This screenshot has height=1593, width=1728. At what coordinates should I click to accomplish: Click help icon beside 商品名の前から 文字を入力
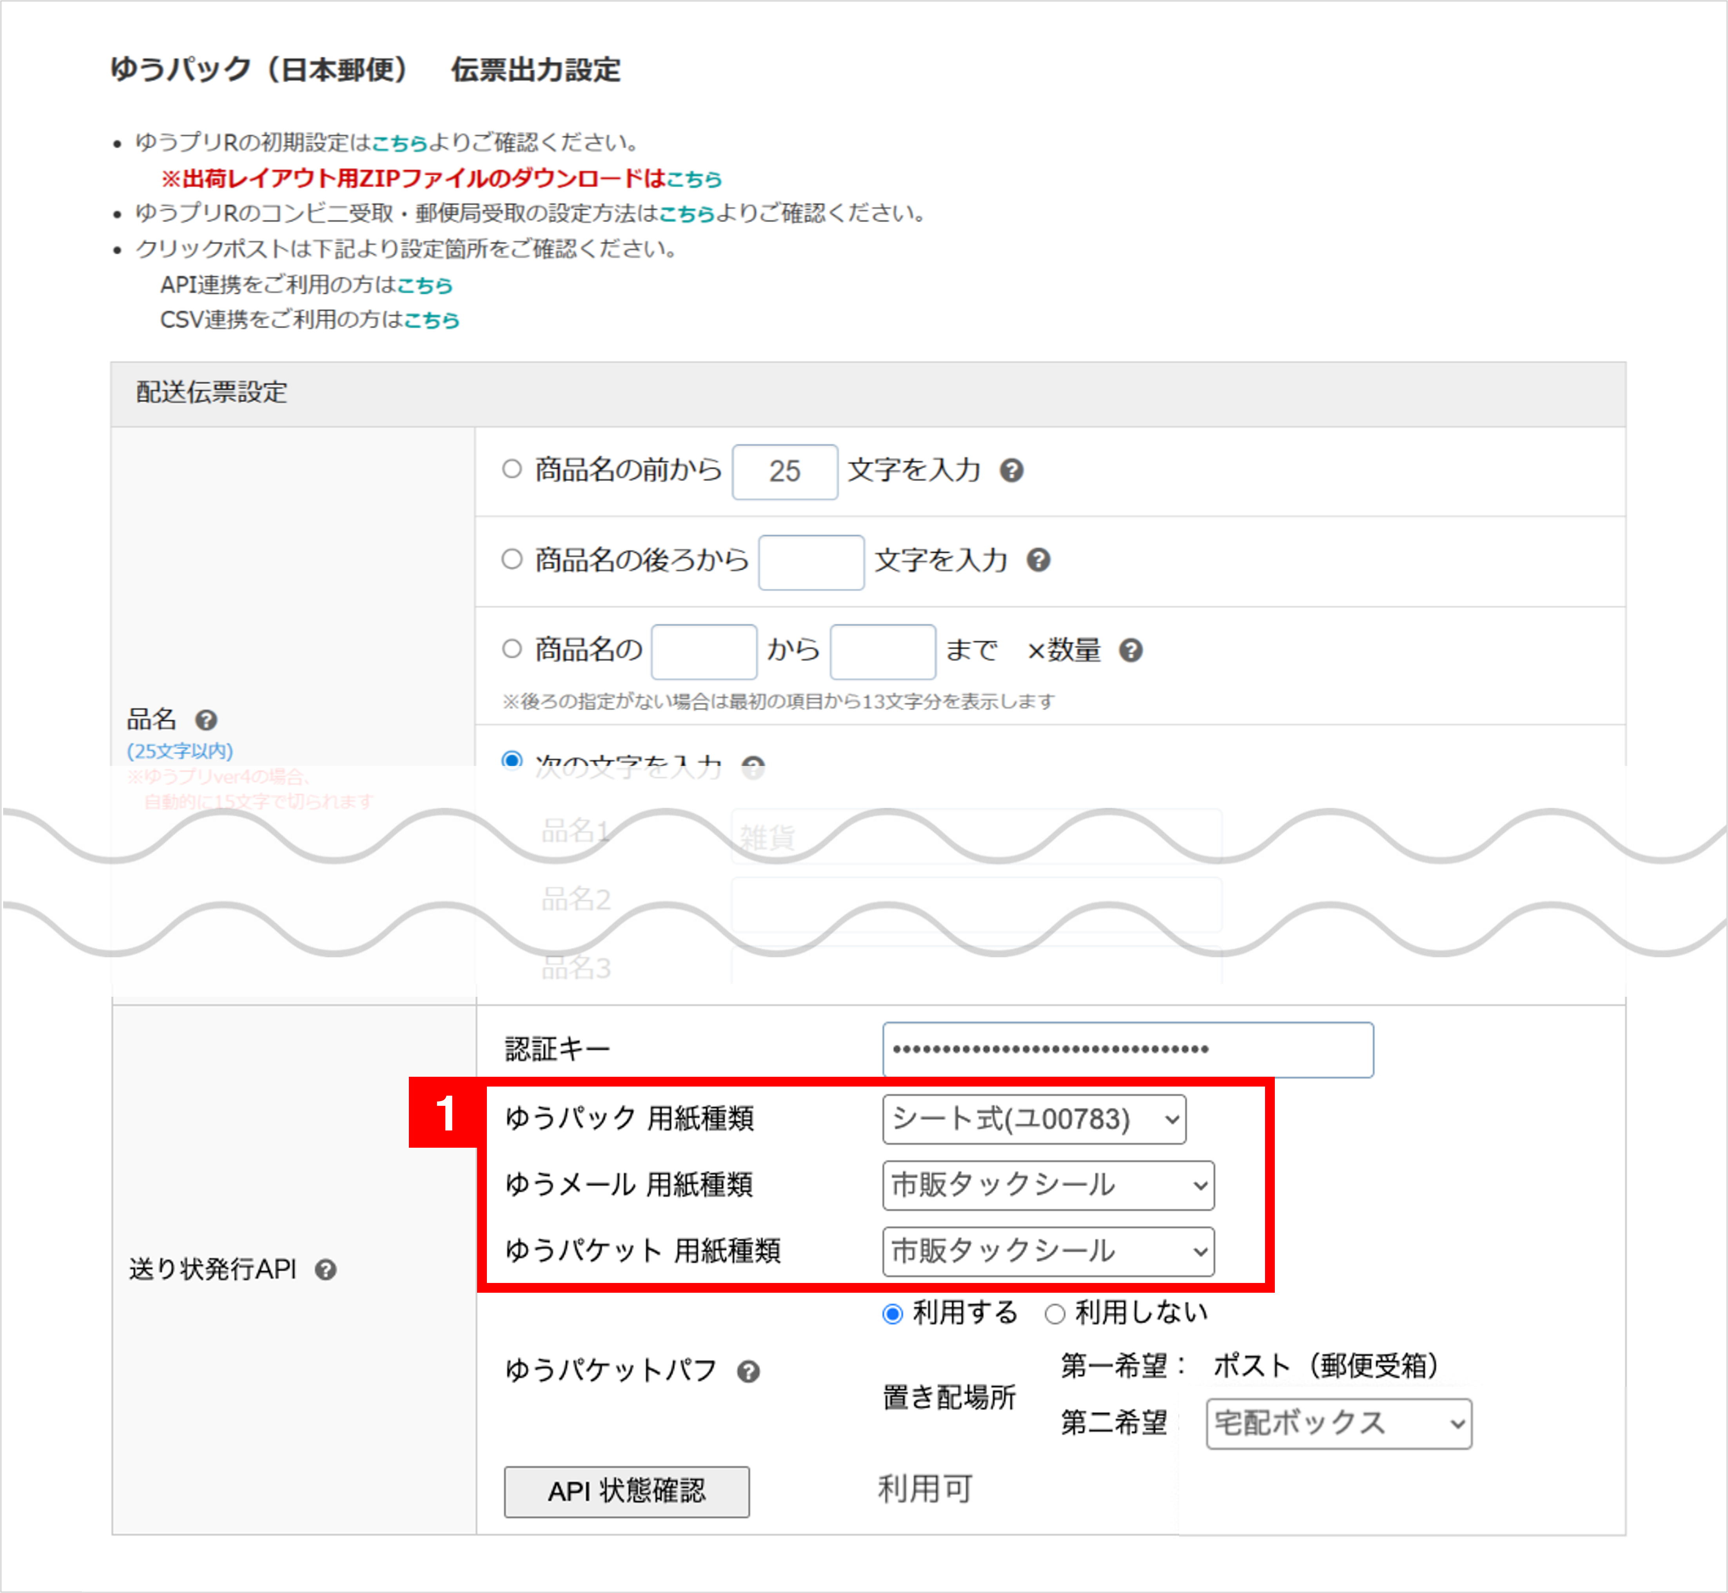pos(1011,471)
